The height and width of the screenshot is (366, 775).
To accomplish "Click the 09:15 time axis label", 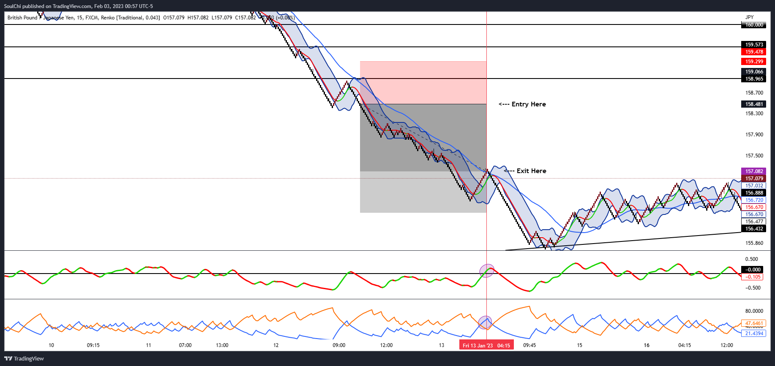I will tap(93, 345).
